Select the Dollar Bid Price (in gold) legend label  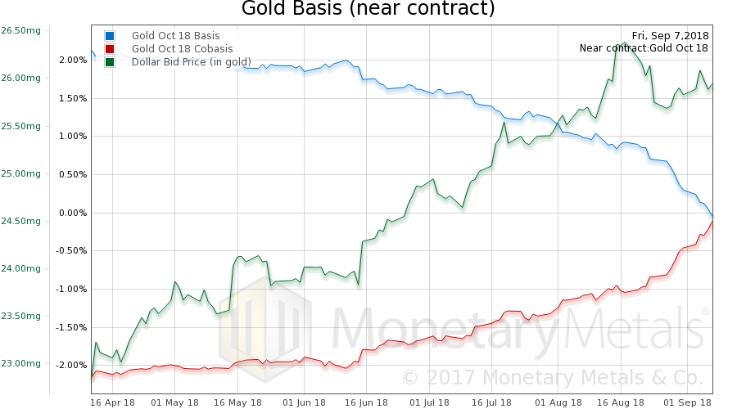192,62
